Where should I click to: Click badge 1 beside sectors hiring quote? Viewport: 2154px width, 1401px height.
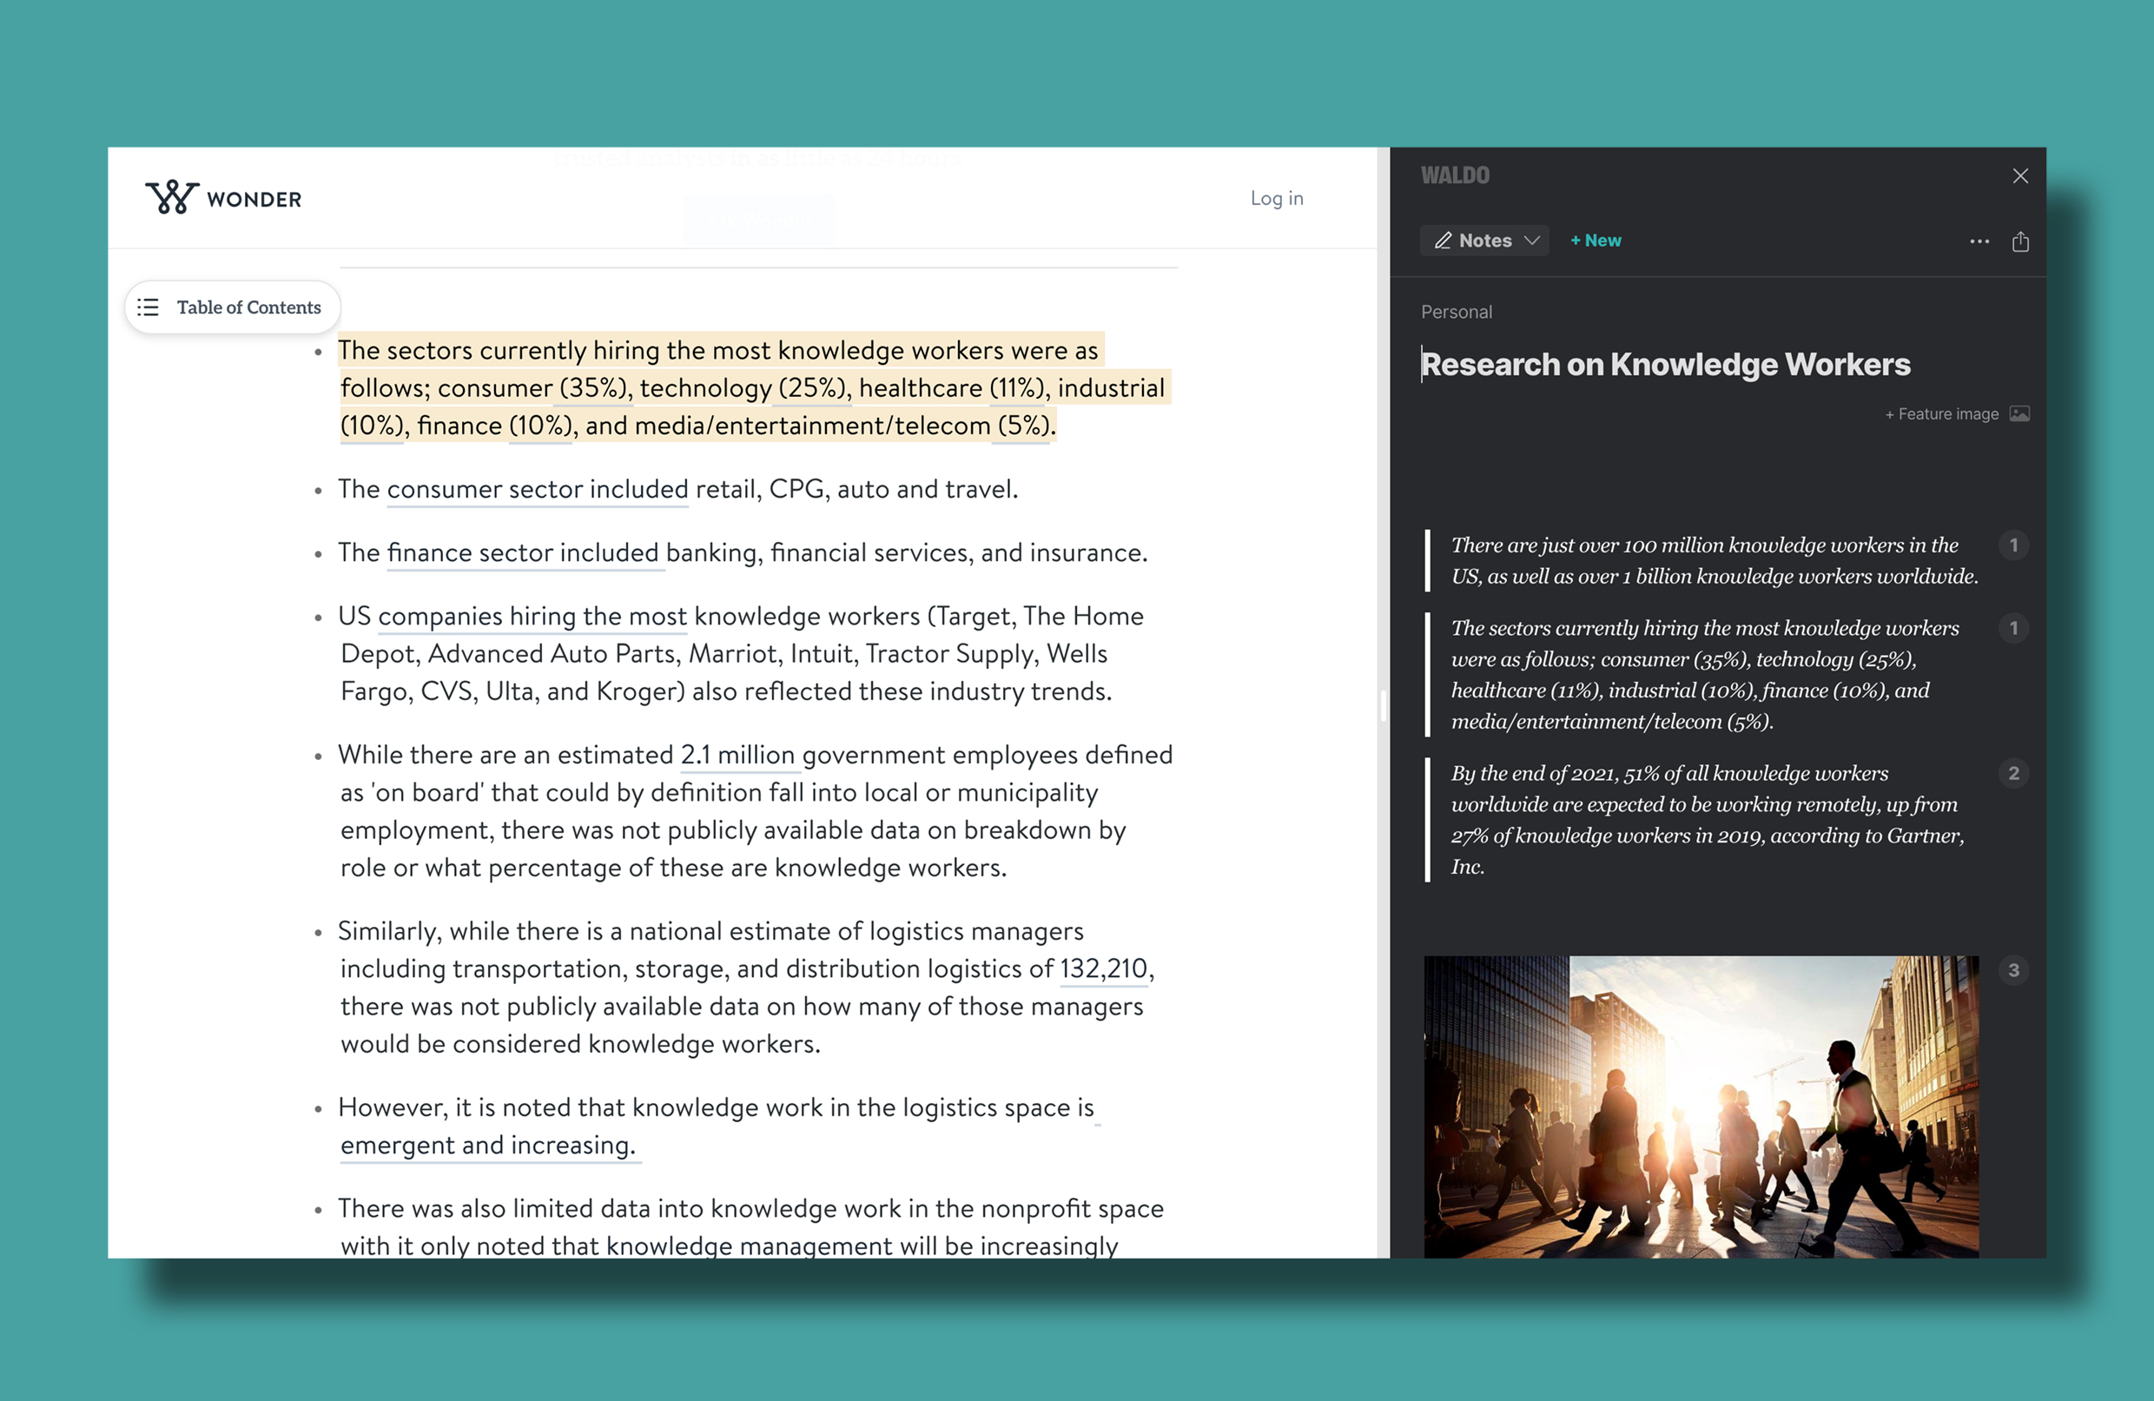click(2012, 628)
